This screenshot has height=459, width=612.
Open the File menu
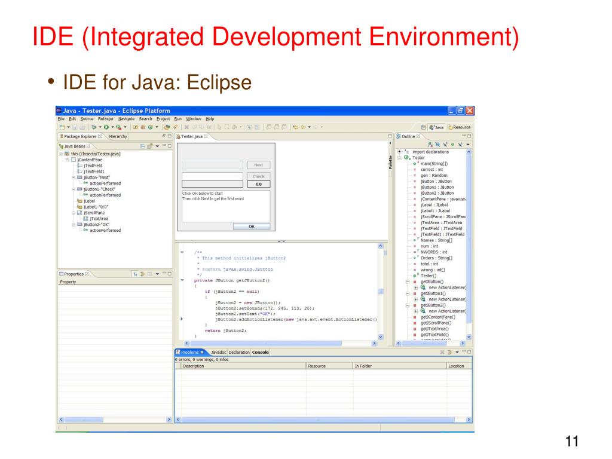(62, 119)
